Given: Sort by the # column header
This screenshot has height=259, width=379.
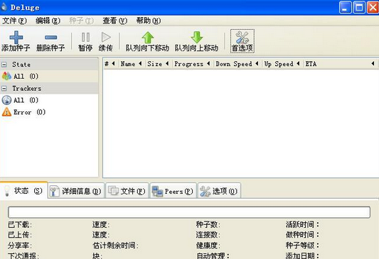Looking at the screenshot, I should point(110,64).
